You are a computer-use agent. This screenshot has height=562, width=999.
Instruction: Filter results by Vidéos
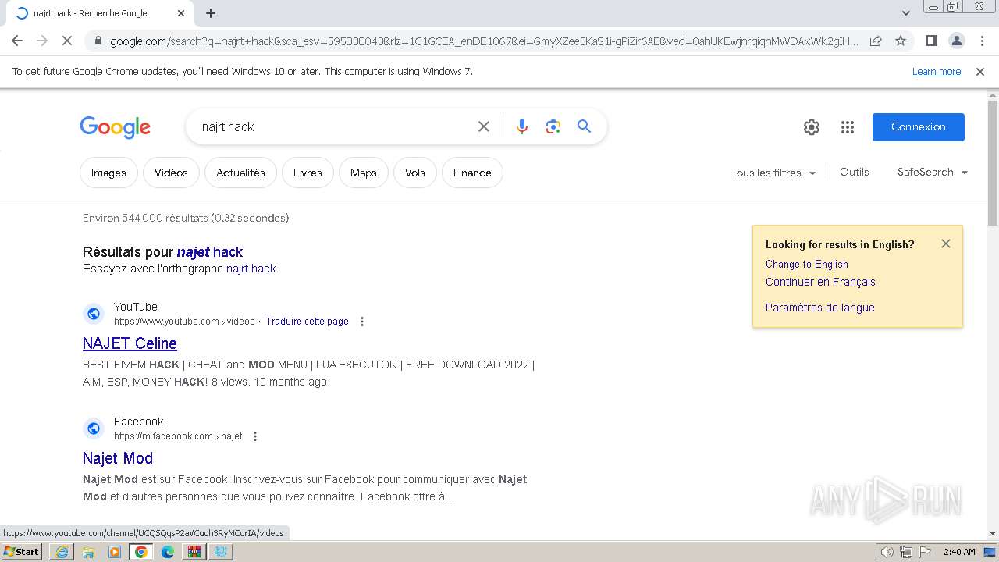click(x=171, y=173)
